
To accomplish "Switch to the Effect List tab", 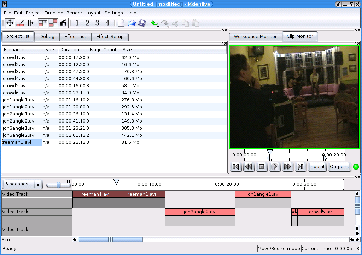I will pyautogui.click(x=75, y=37).
